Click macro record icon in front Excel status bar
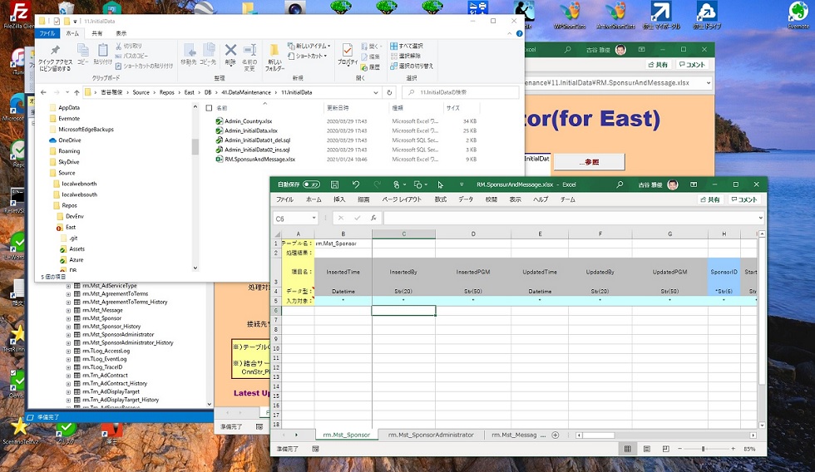 (x=315, y=449)
